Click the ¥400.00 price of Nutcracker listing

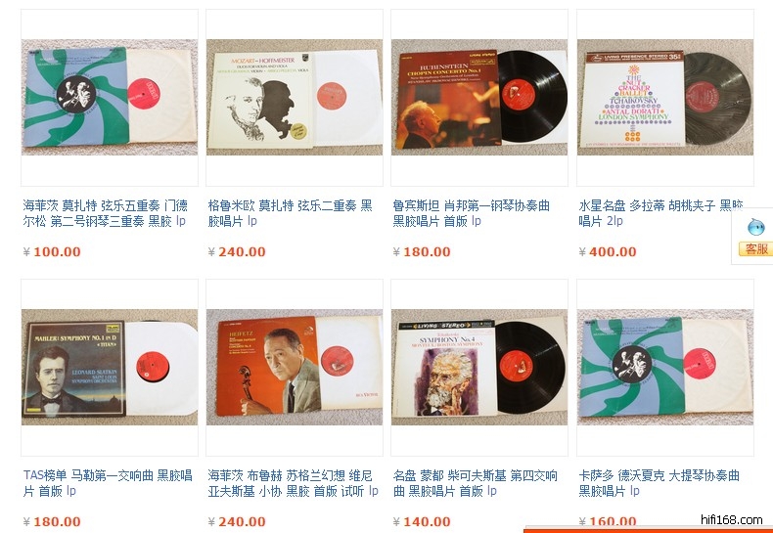[x=608, y=251]
